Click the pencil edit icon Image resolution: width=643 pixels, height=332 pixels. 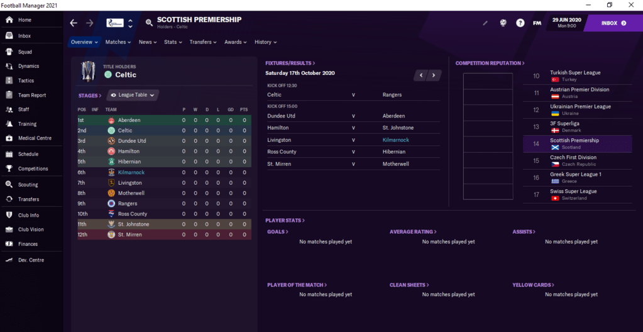[x=485, y=23]
